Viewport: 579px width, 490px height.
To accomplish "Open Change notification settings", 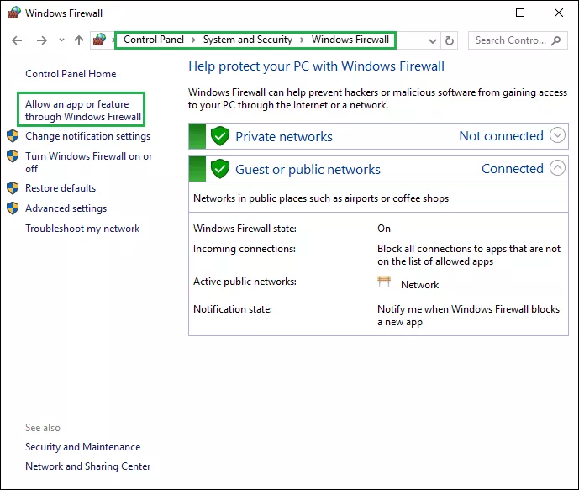I will point(88,136).
